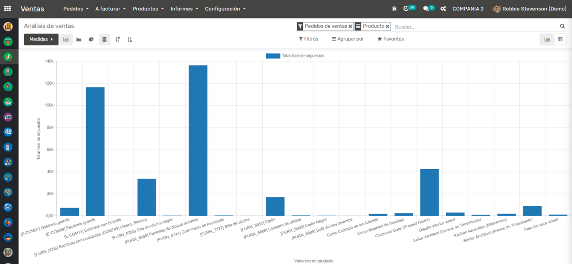The image size is (572, 264).
Task: Sort bars in ascending order
Action: coord(130,39)
